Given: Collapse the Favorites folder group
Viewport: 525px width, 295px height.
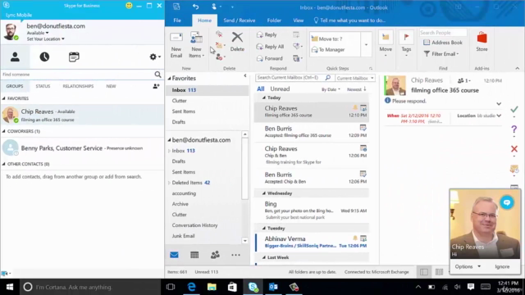Looking at the screenshot, I should coord(170,79).
